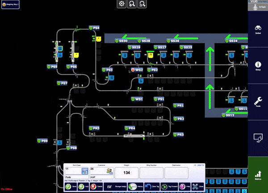Click the red Delete button

pyautogui.click(x=96, y=186)
